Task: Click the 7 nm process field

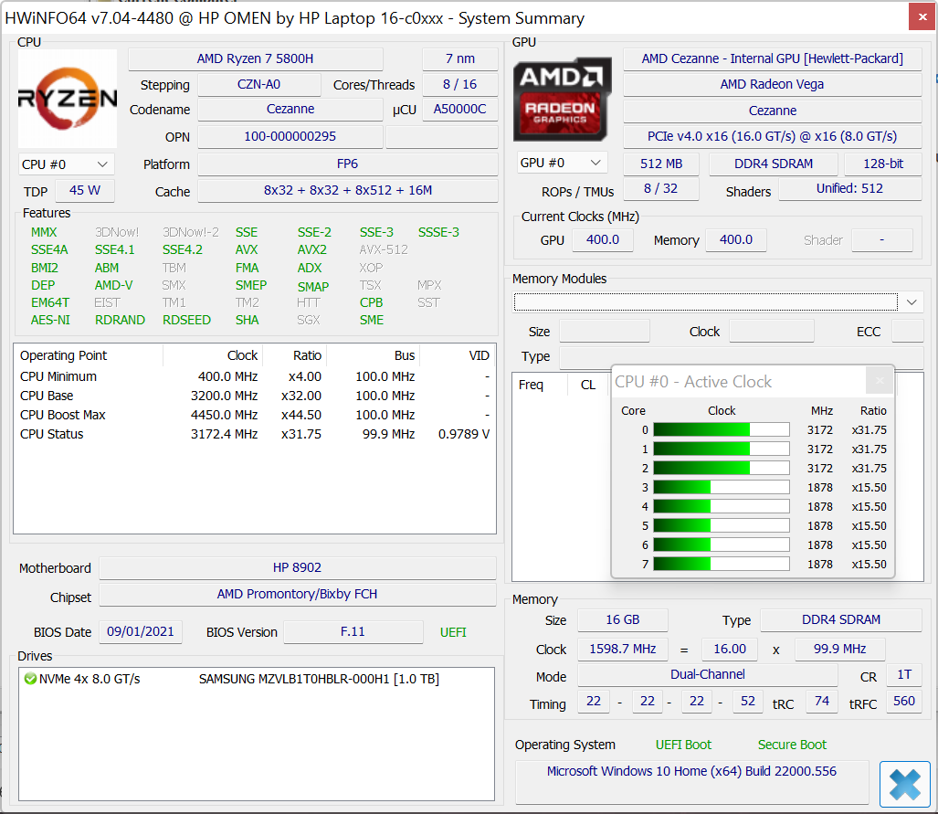Action: (x=460, y=58)
